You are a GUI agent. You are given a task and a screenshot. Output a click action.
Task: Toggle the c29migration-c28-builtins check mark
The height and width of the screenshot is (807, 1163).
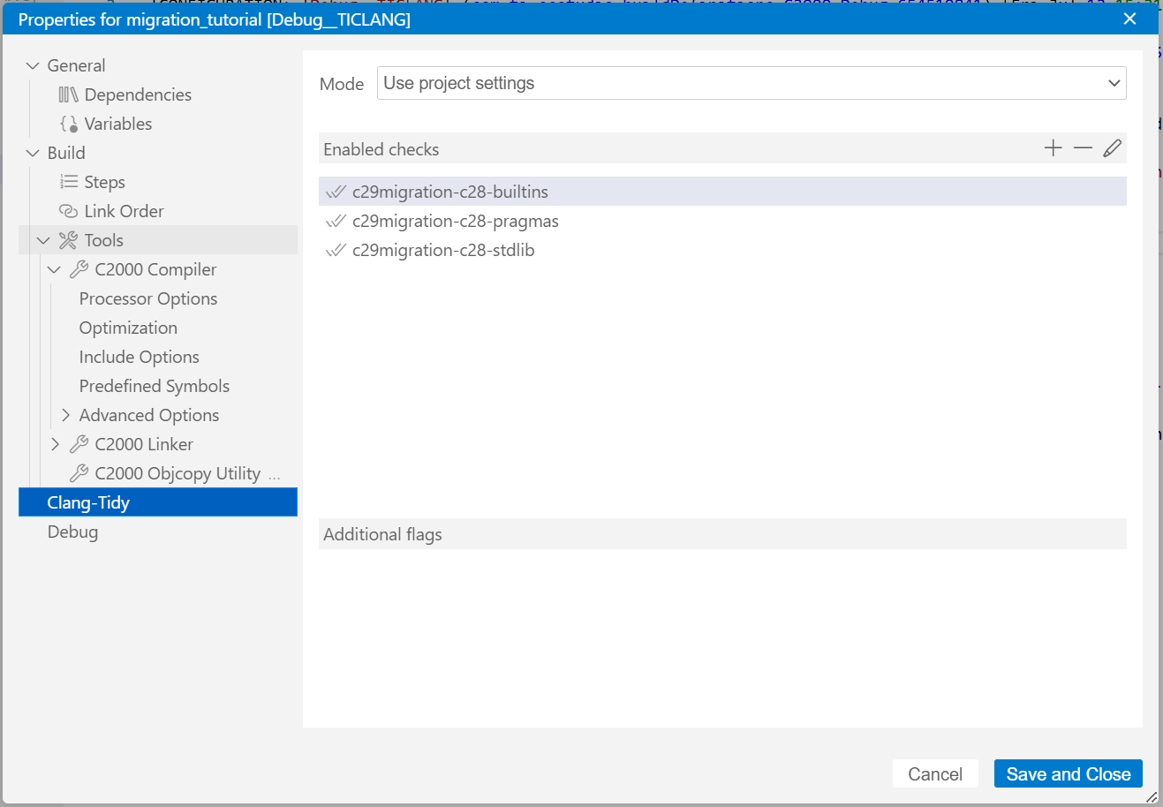[336, 192]
